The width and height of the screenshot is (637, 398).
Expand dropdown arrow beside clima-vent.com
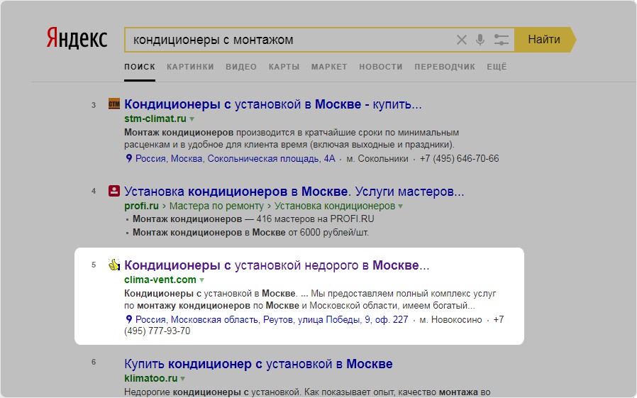(x=202, y=280)
